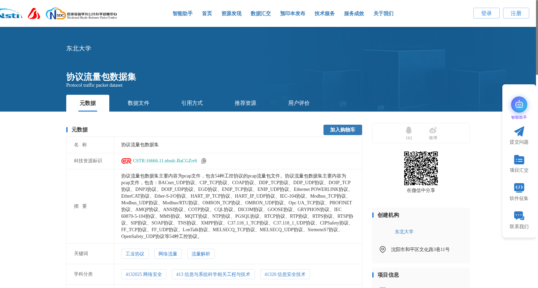
Task: Open the 东北大学 link under 创建机构
Action: pyautogui.click(x=404, y=232)
